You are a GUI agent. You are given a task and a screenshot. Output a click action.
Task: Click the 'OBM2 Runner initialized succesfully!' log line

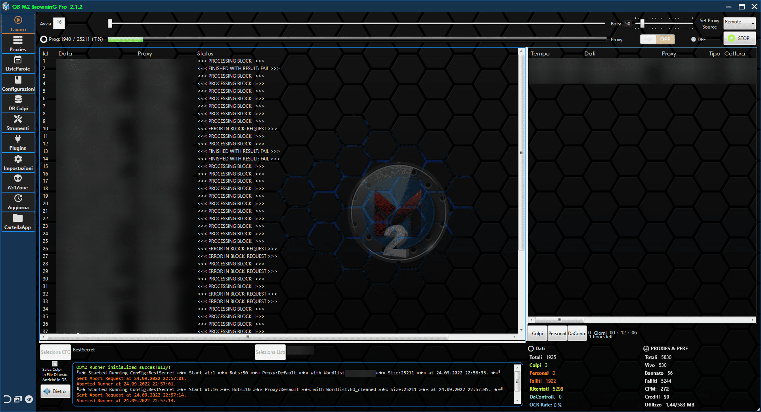pyautogui.click(x=123, y=367)
